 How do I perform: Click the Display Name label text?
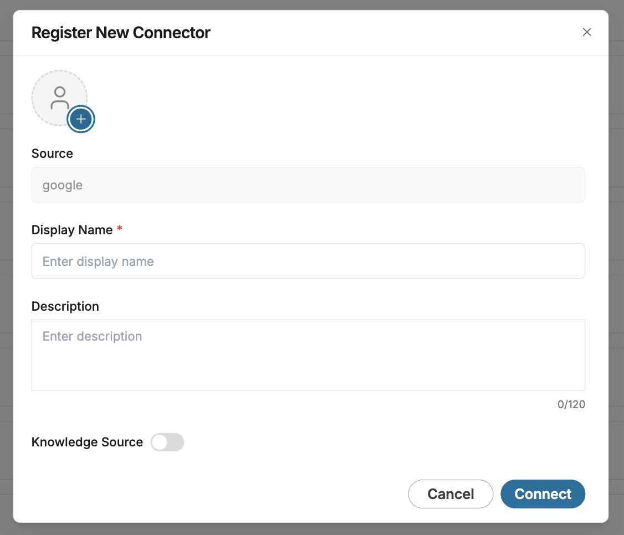(x=72, y=230)
